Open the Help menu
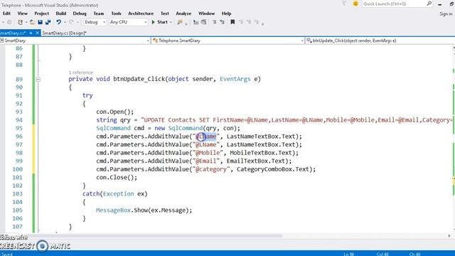This screenshot has height=256, width=455. (x=226, y=14)
